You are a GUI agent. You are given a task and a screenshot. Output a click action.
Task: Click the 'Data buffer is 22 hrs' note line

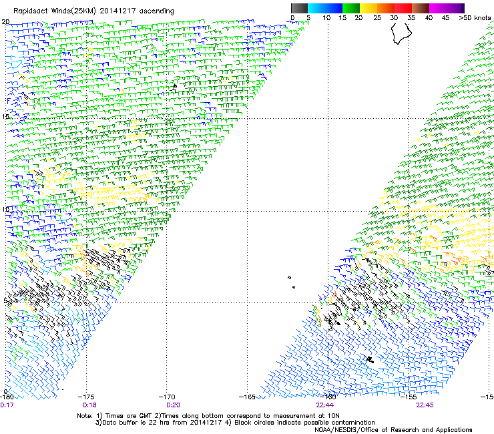pyautogui.click(x=235, y=423)
